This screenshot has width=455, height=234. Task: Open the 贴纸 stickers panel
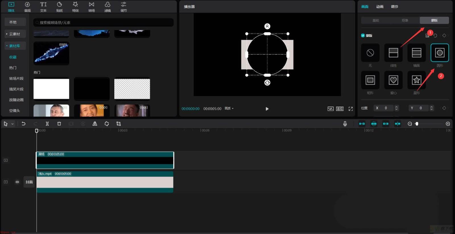tap(59, 7)
